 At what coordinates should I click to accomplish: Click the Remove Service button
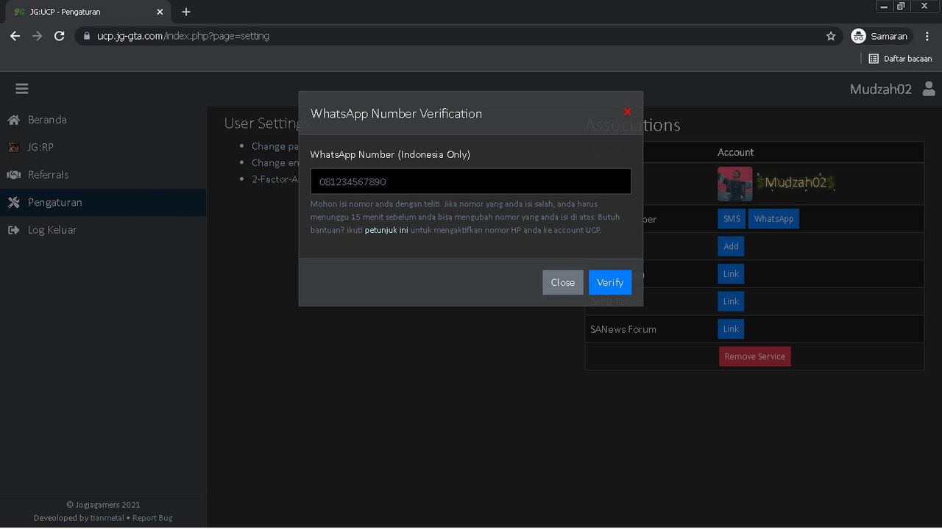(754, 356)
